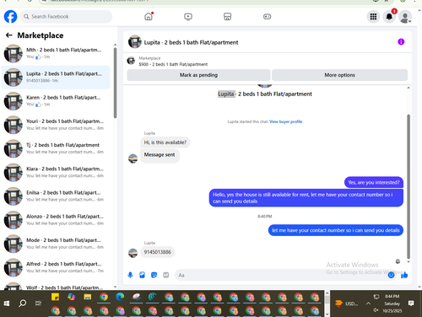This screenshot has height=317, width=422.
Task: Open the GIF picker icon
Action: click(166, 275)
